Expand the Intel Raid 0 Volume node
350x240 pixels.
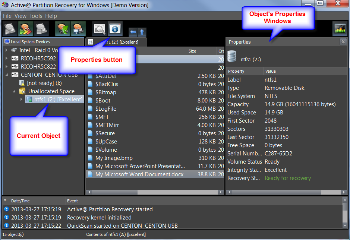6,50
